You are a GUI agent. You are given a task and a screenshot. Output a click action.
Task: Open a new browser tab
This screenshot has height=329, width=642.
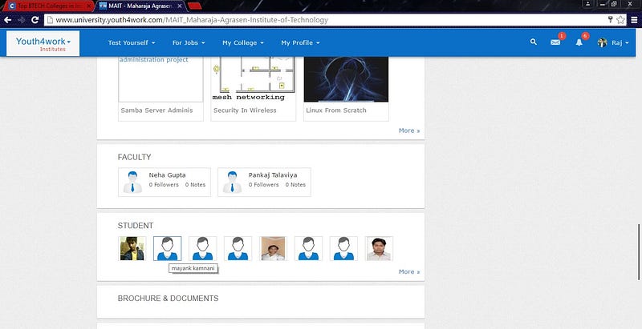point(194,6)
